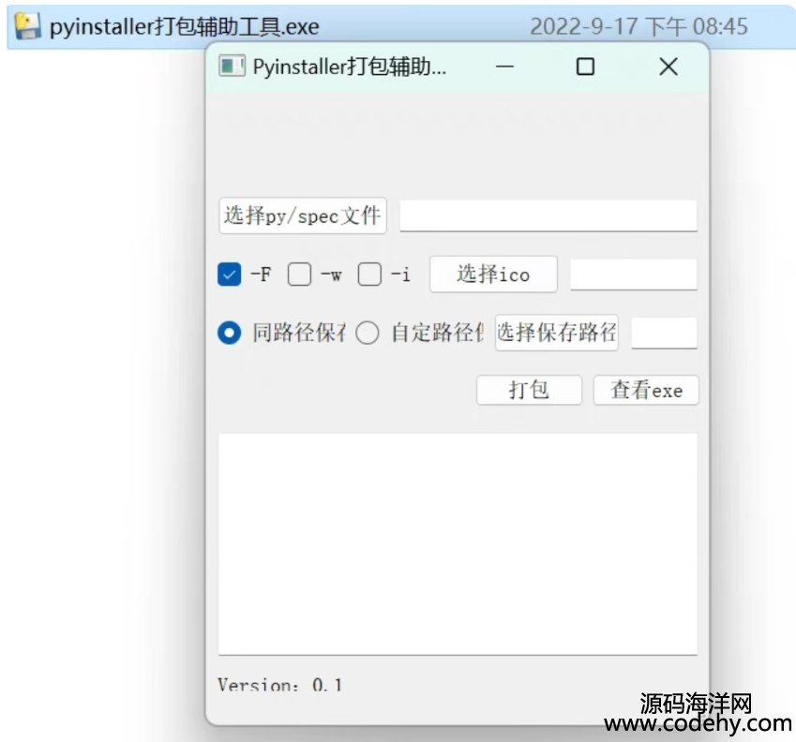Click the save path input field
Screen dimensions: 796x742
click(664, 334)
